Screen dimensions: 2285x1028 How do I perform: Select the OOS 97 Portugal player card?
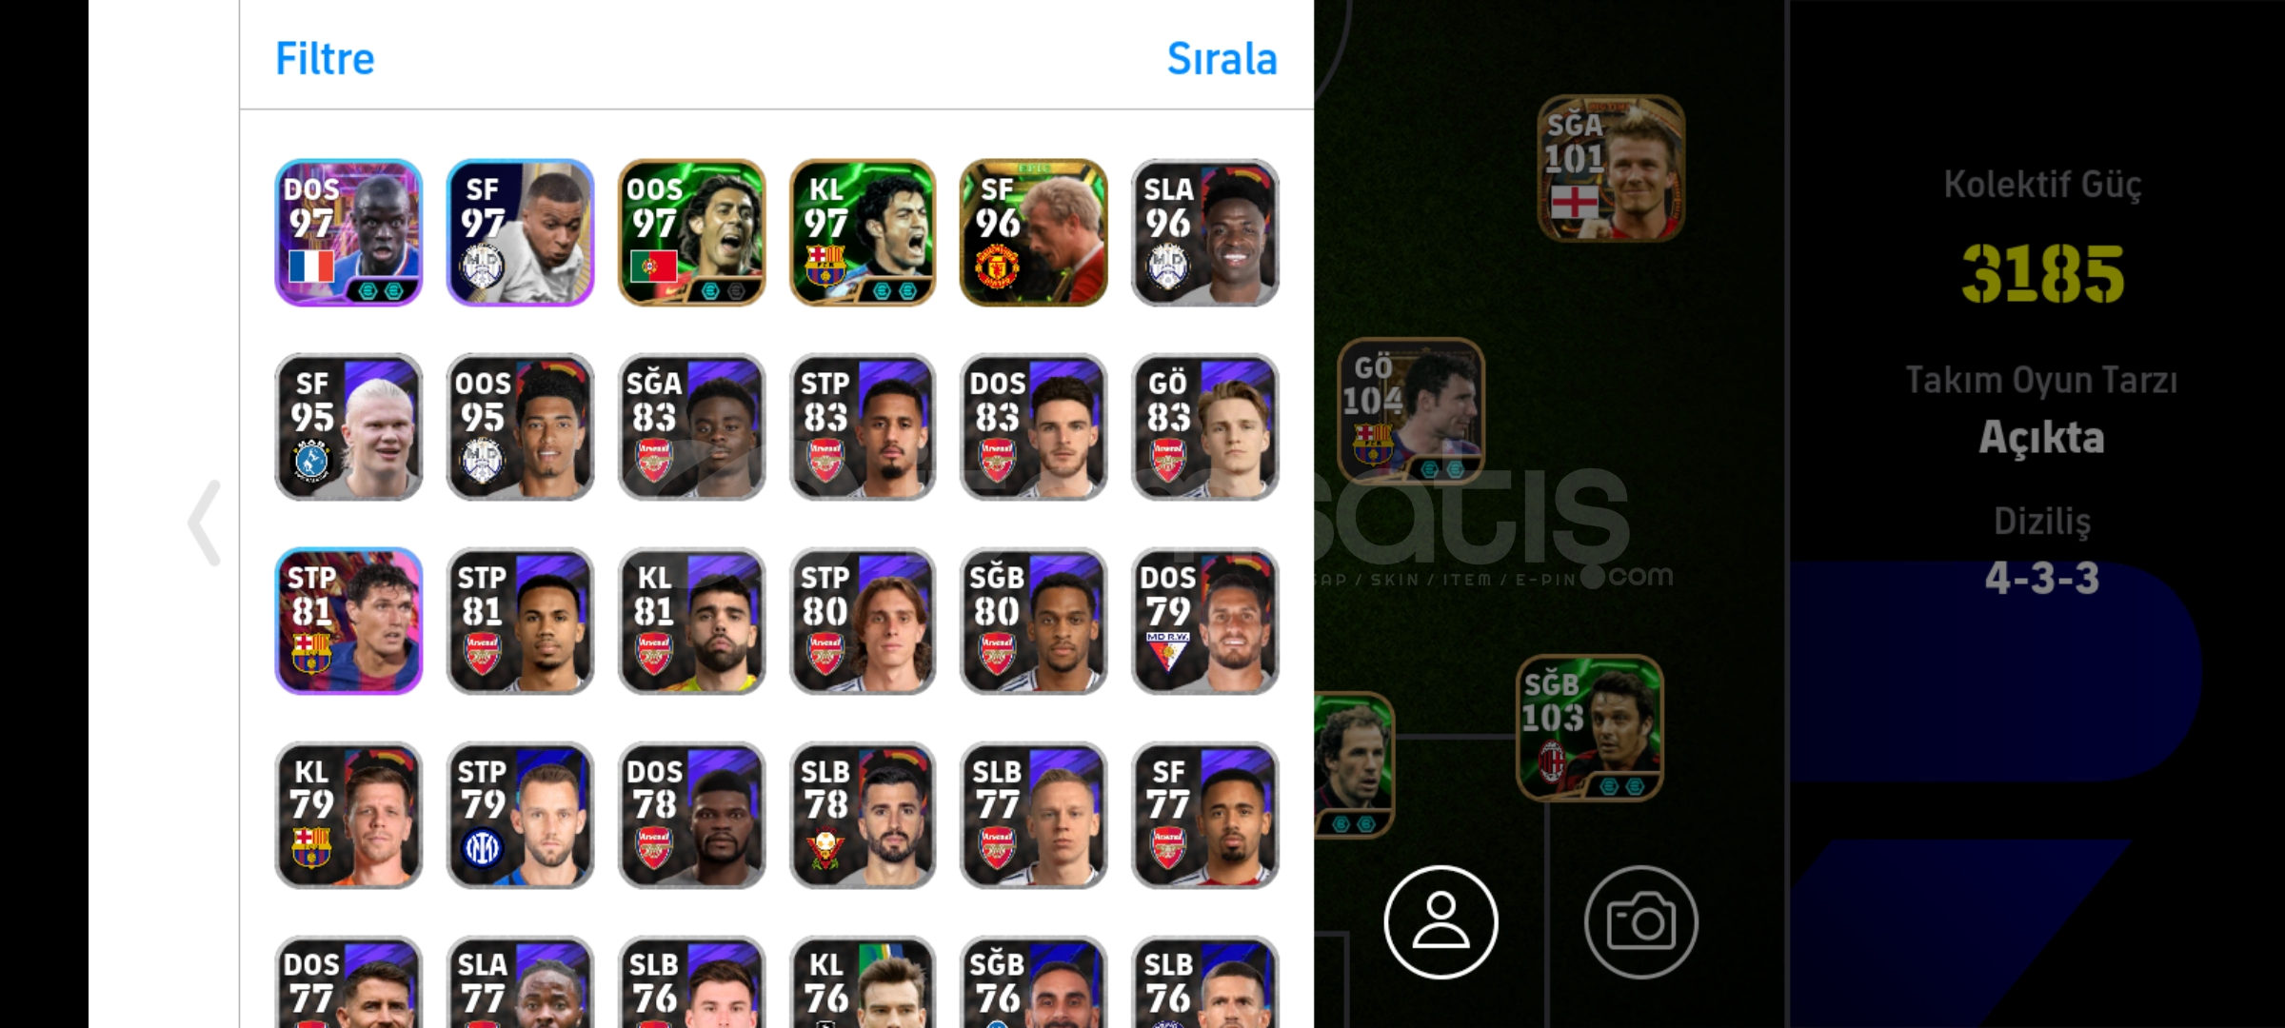(x=691, y=232)
